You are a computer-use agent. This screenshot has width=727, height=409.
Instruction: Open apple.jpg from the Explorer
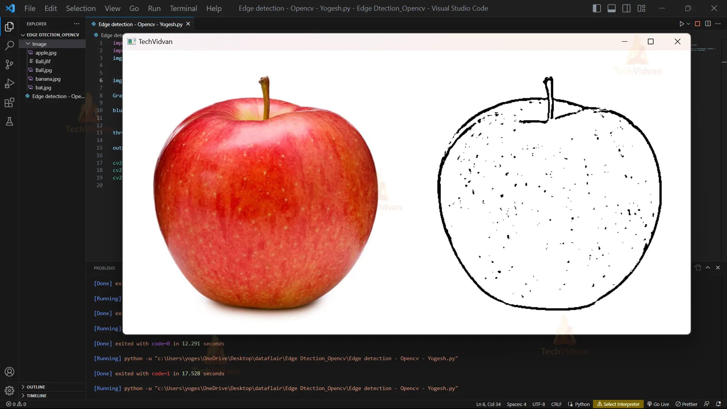(46, 53)
